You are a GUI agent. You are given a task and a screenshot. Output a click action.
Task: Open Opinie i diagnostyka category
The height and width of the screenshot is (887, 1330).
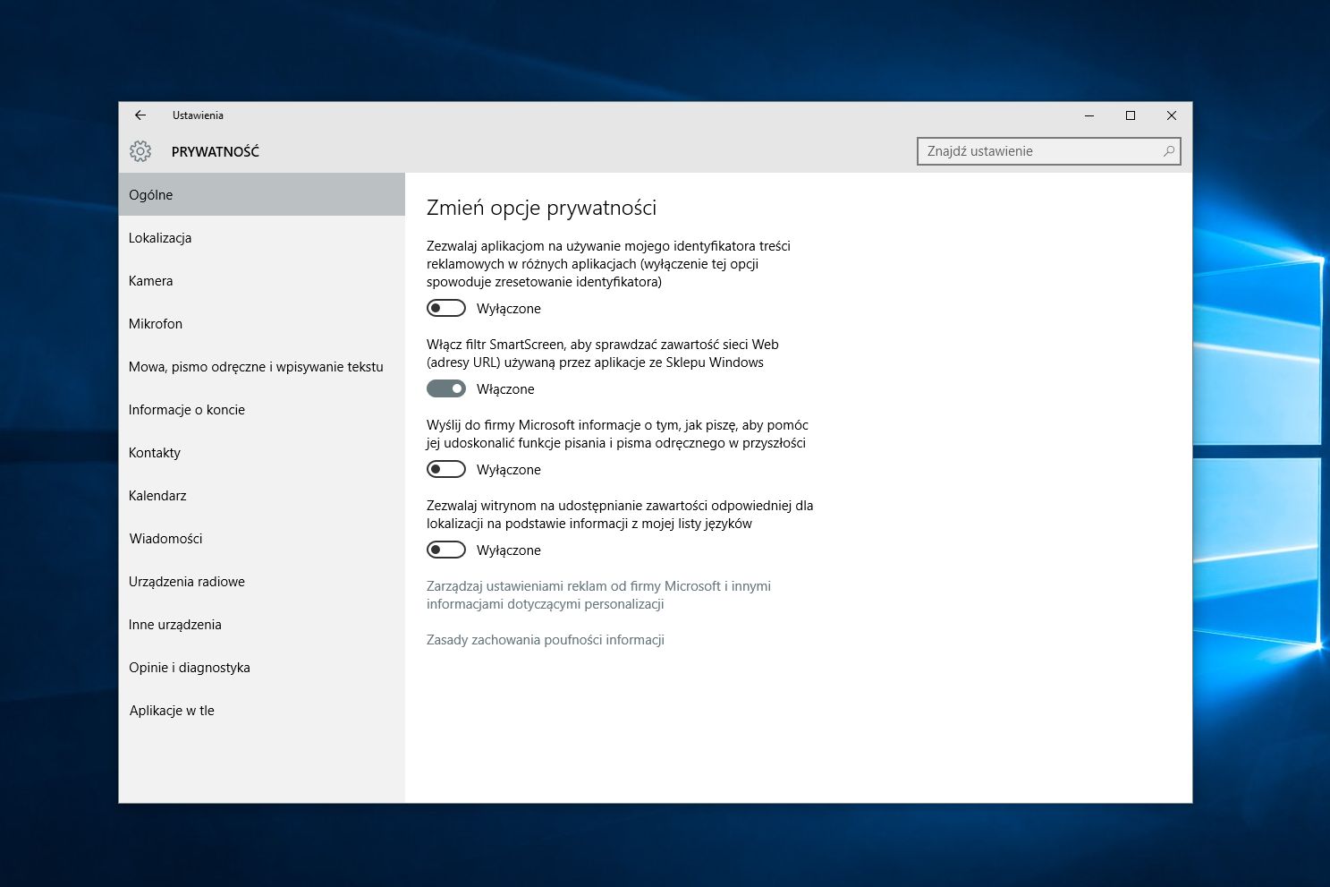tap(262, 668)
